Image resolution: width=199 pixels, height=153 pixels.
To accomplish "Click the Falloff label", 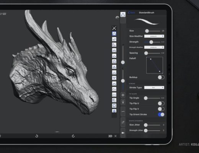I will tap(132, 59).
